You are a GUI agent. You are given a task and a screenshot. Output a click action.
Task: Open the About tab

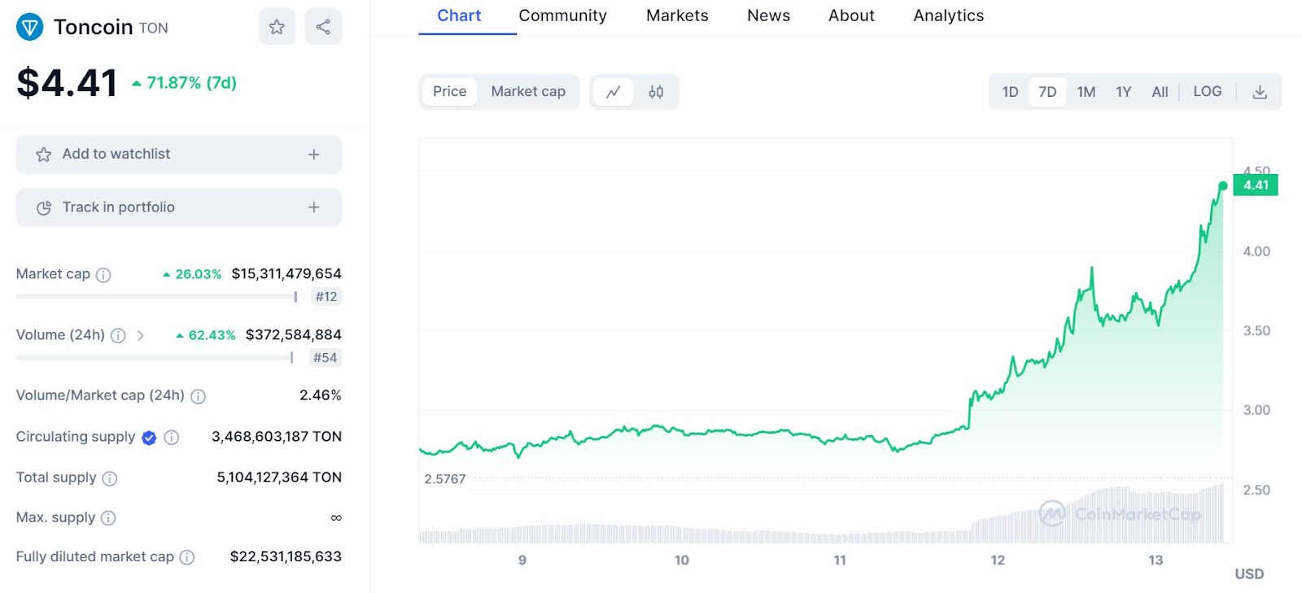(x=851, y=15)
